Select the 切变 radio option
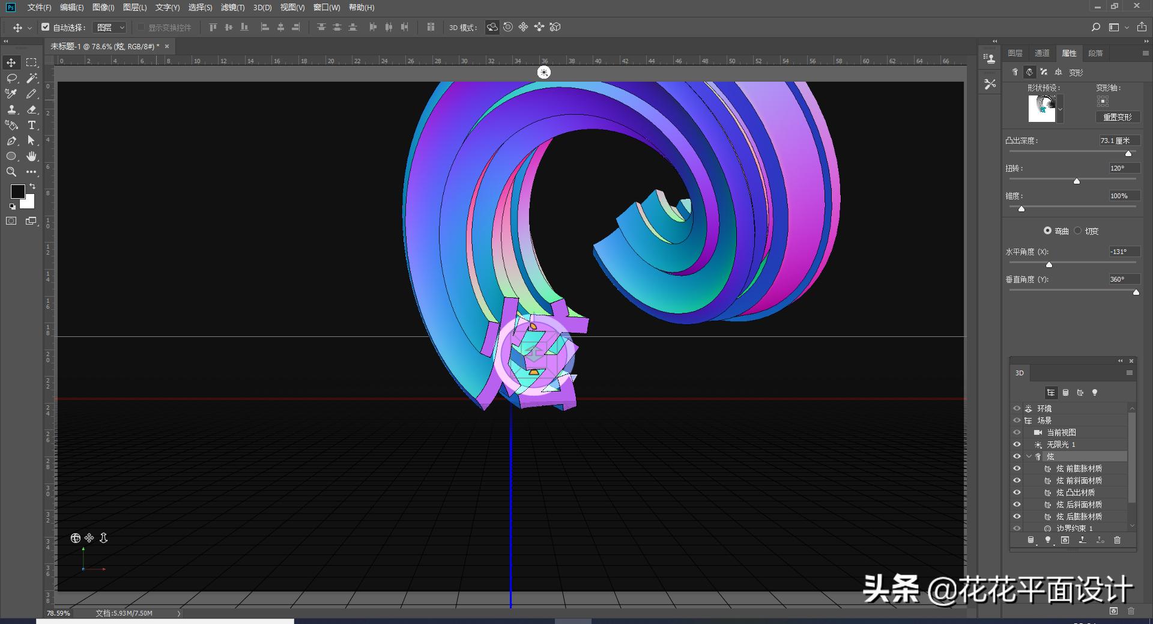This screenshot has width=1153, height=624. 1078,231
